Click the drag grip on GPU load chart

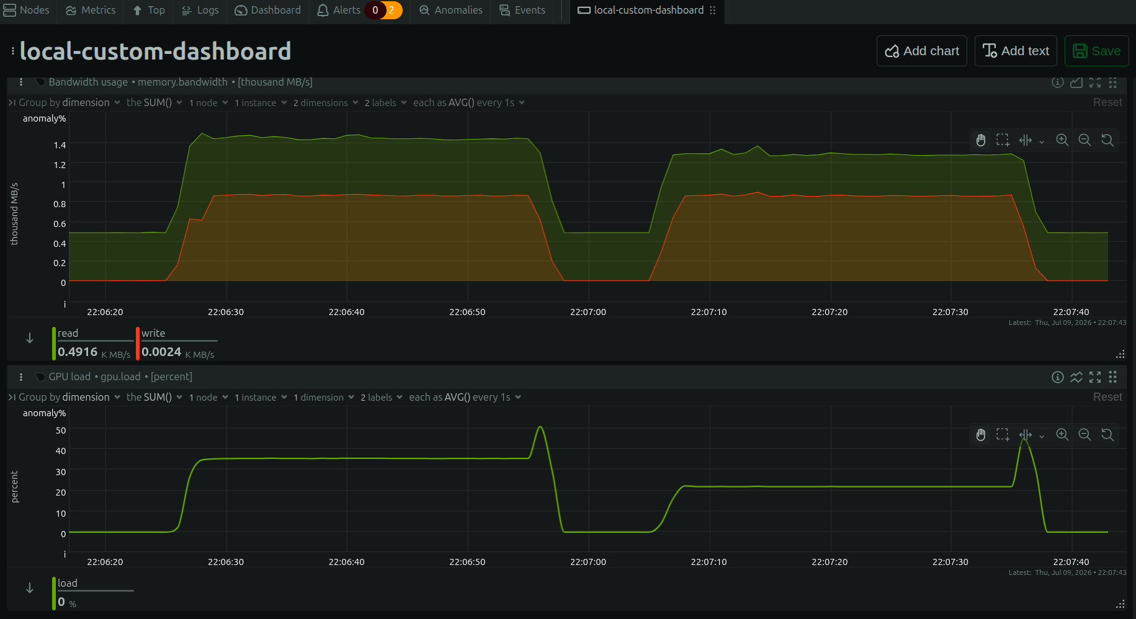click(x=1113, y=377)
